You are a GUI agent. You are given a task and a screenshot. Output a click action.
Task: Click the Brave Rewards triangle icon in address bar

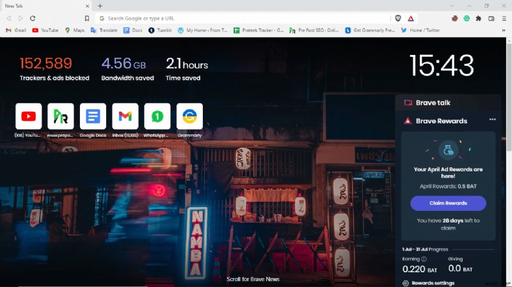[x=411, y=19]
